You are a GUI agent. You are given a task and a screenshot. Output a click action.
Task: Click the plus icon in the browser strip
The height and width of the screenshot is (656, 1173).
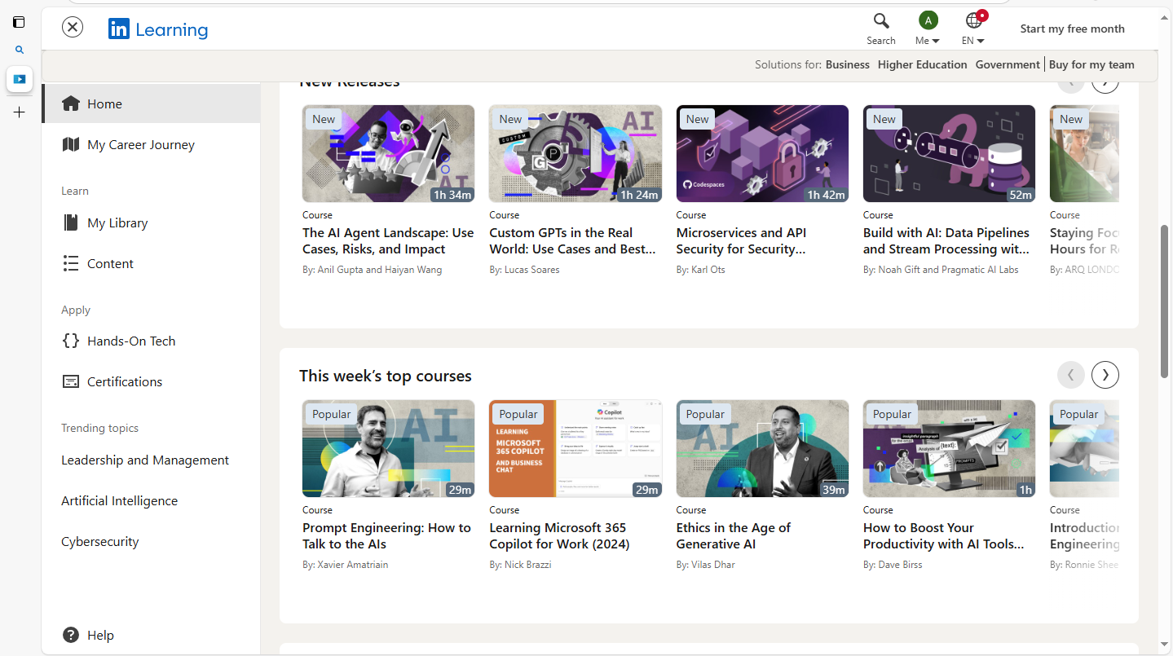(x=19, y=112)
